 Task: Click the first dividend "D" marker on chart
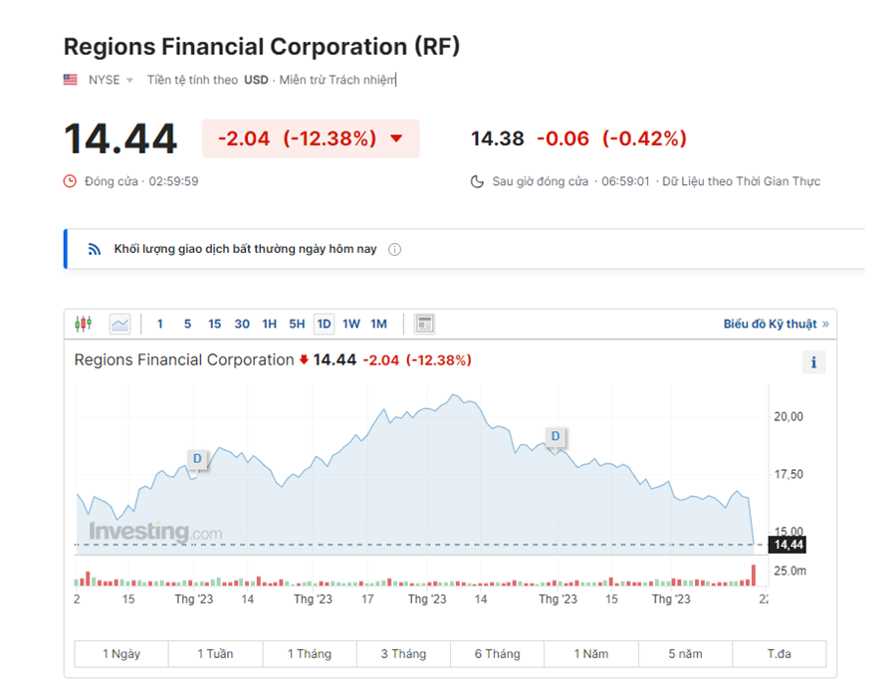tap(197, 459)
